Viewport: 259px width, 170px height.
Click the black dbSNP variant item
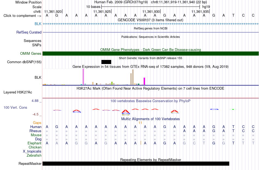[x=106, y=62]
